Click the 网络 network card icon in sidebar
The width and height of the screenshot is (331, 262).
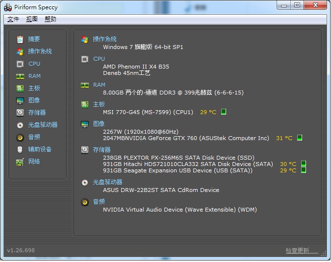click(x=20, y=162)
